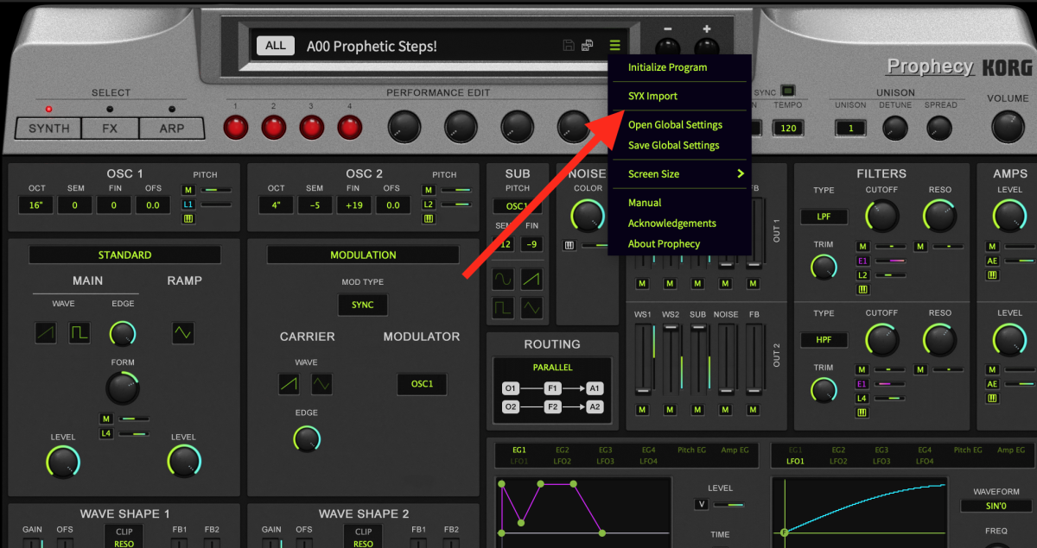This screenshot has width=1037, height=548.
Task: Click the preset name A00 Prophetic Steps!
Action: point(372,46)
